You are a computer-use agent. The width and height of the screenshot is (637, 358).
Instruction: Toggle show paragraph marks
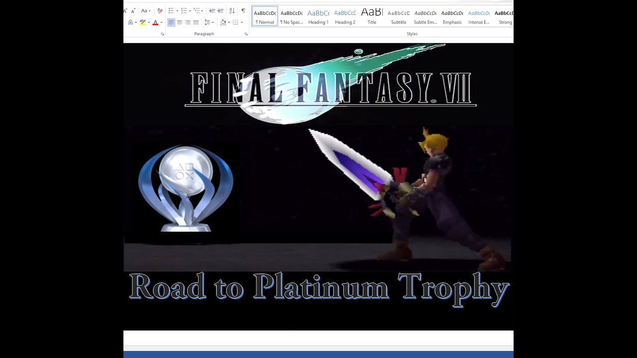(243, 10)
